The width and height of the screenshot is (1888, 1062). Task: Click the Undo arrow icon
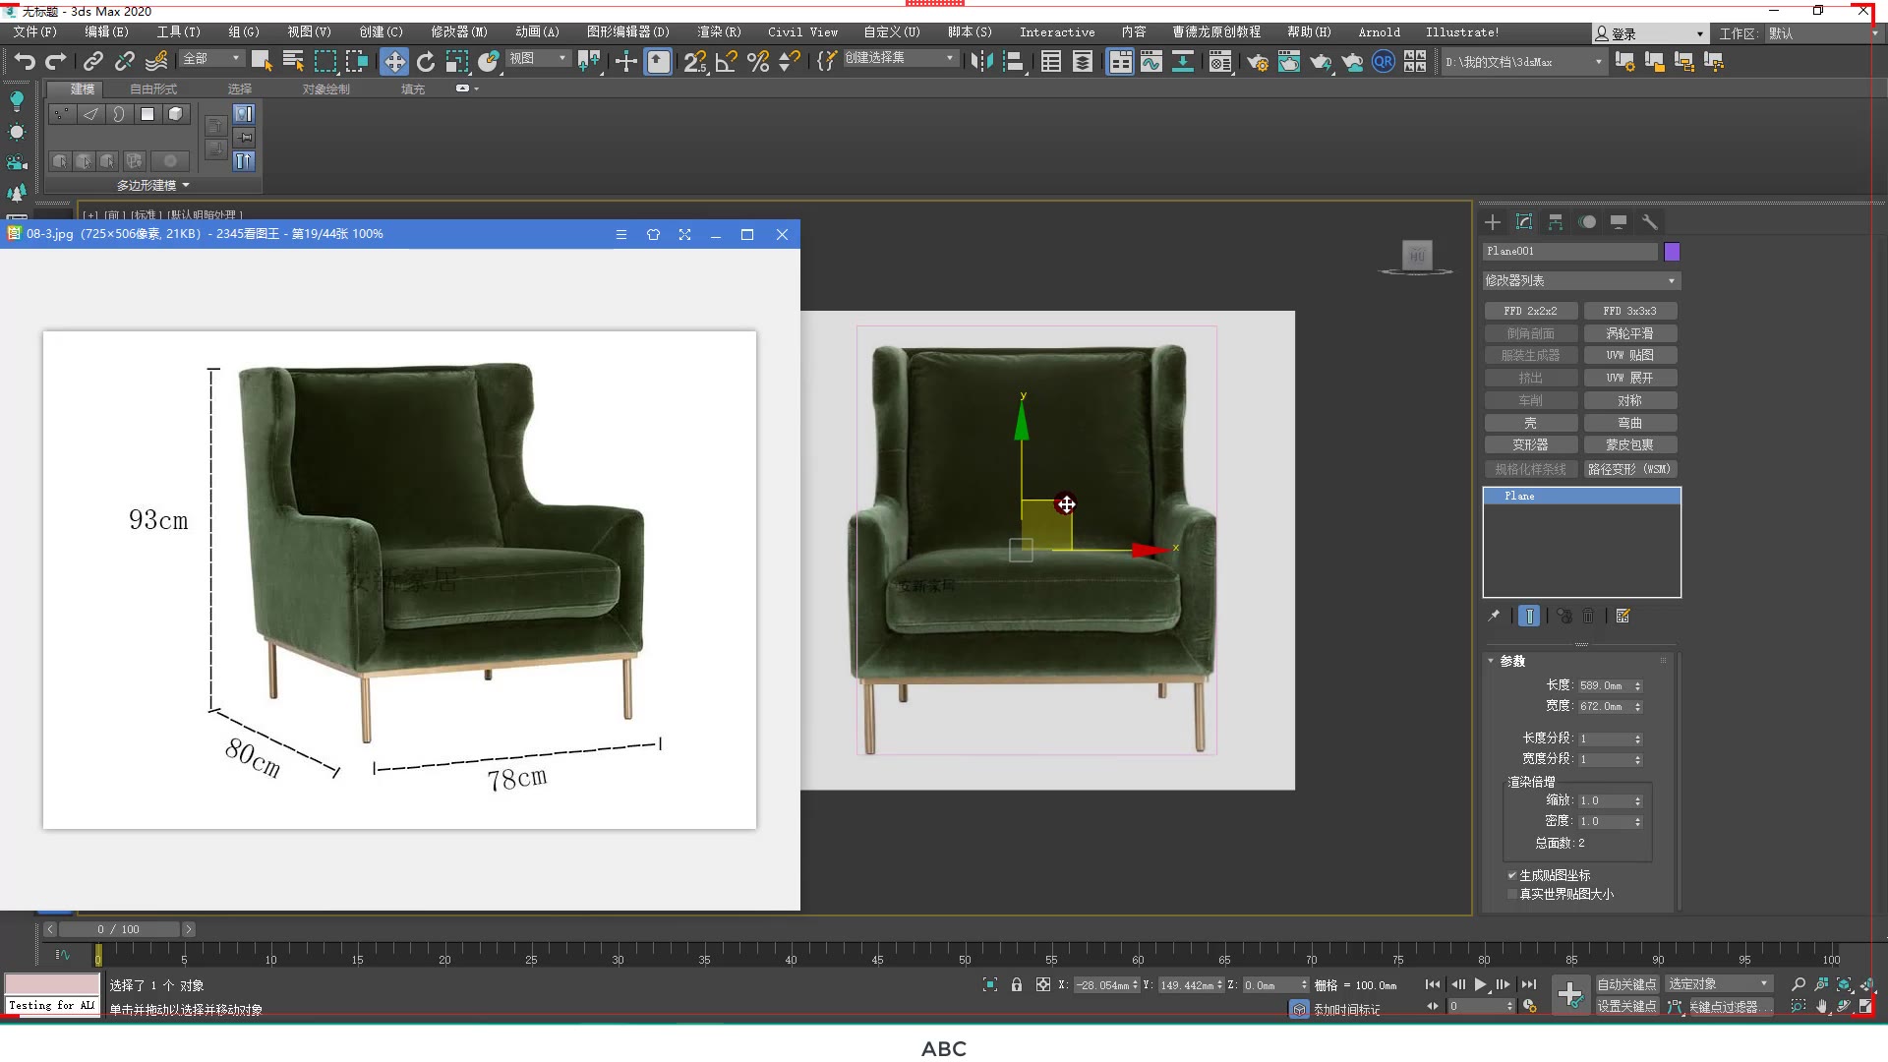click(x=25, y=62)
